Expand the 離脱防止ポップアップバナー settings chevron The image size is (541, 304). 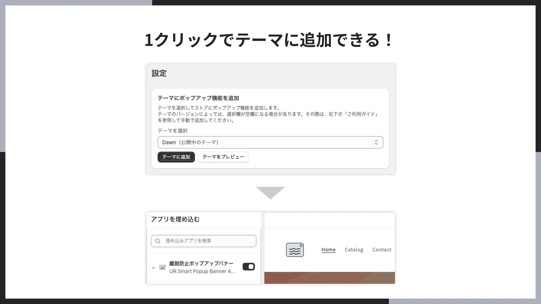(x=153, y=267)
